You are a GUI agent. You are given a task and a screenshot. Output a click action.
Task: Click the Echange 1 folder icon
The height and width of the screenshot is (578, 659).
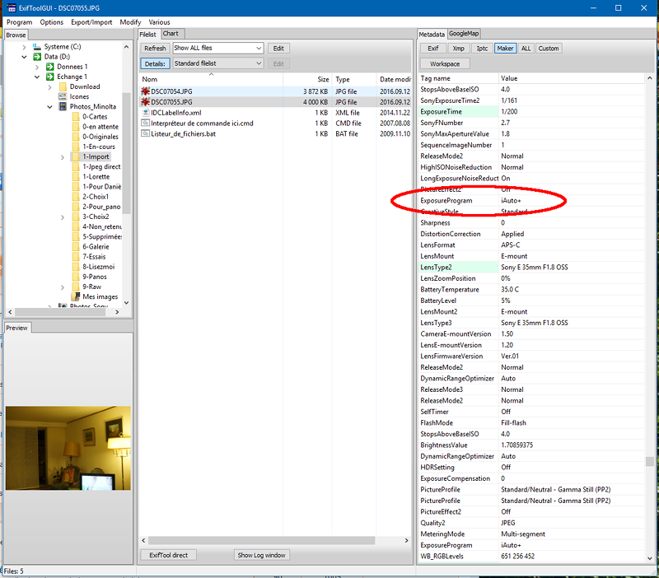point(50,77)
